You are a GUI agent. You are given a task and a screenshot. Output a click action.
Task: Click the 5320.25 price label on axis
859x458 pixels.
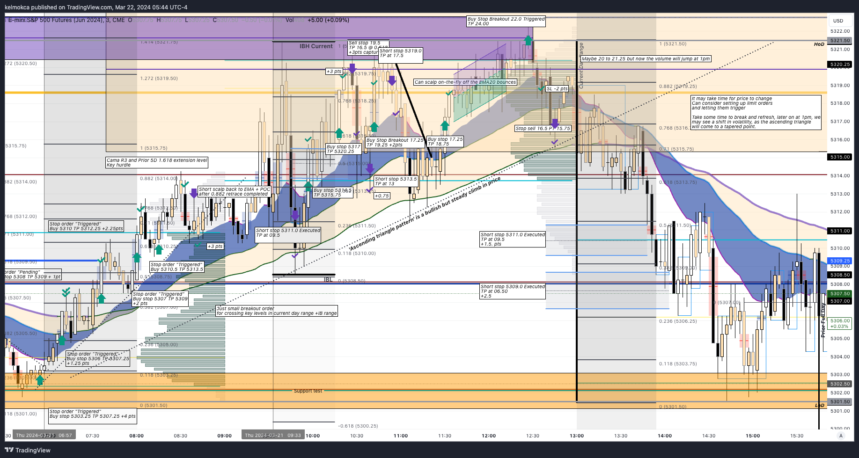(840, 64)
